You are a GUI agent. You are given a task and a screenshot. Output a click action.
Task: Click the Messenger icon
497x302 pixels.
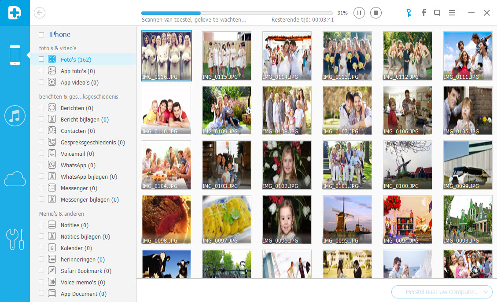(x=52, y=188)
